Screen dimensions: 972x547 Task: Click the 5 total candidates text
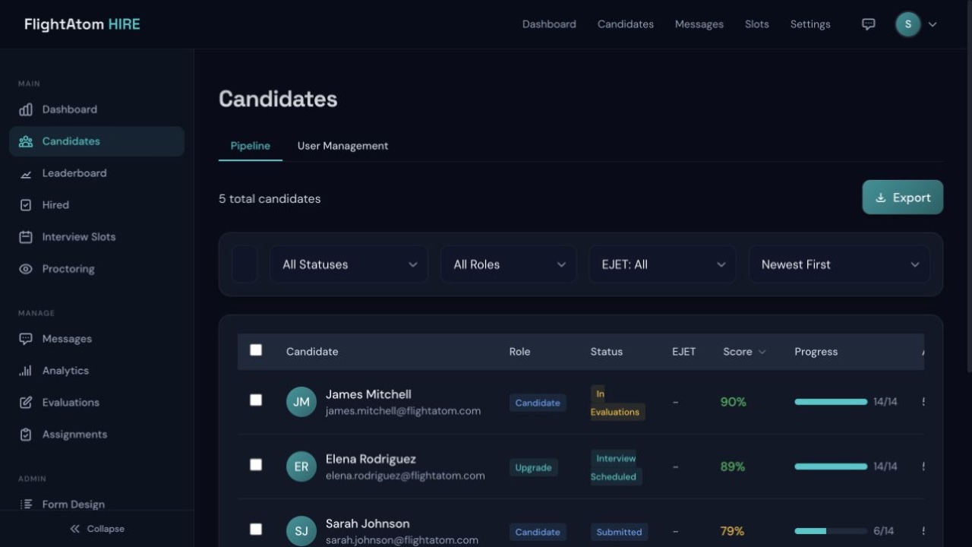click(270, 199)
